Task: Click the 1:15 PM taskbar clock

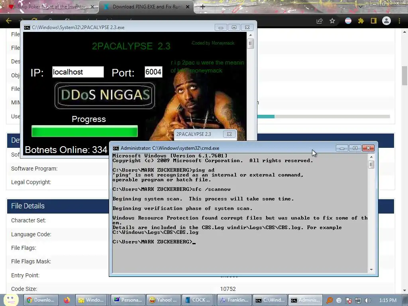Action: pos(388,300)
